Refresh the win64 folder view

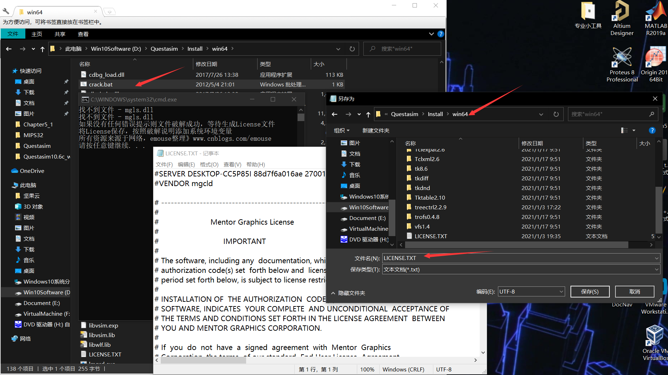click(x=352, y=49)
